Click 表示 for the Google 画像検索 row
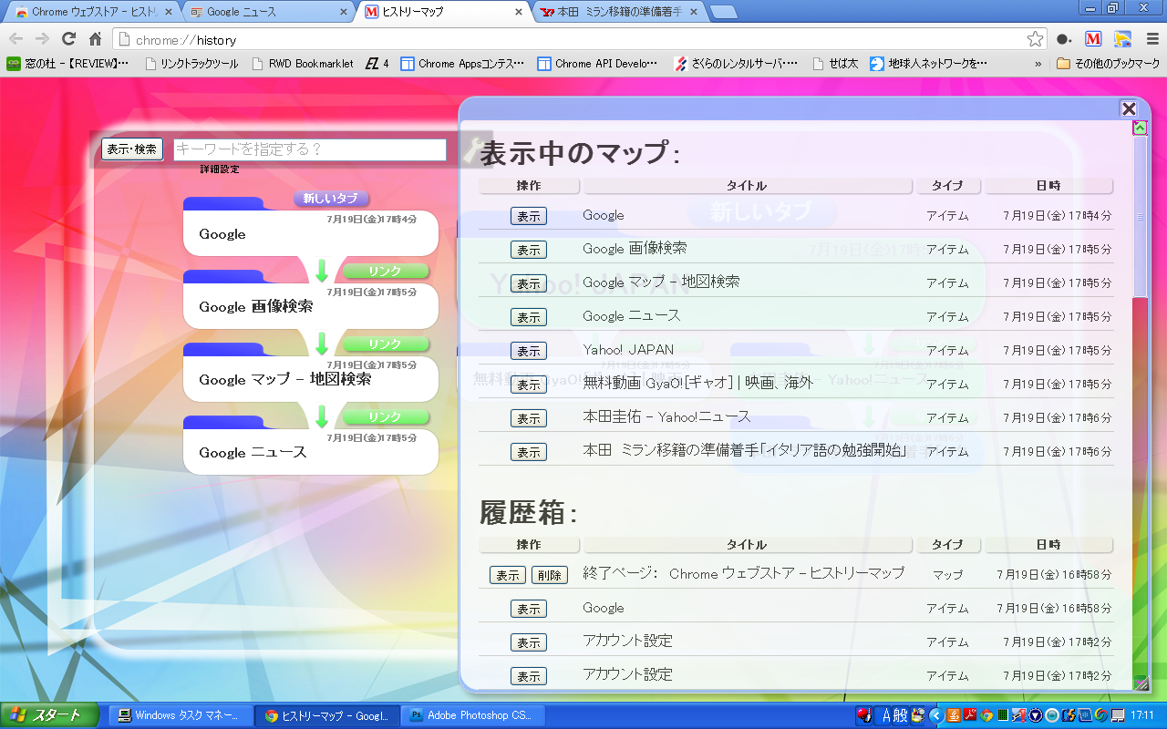Viewport: 1167px width, 729px height. (x=529, y=250)
